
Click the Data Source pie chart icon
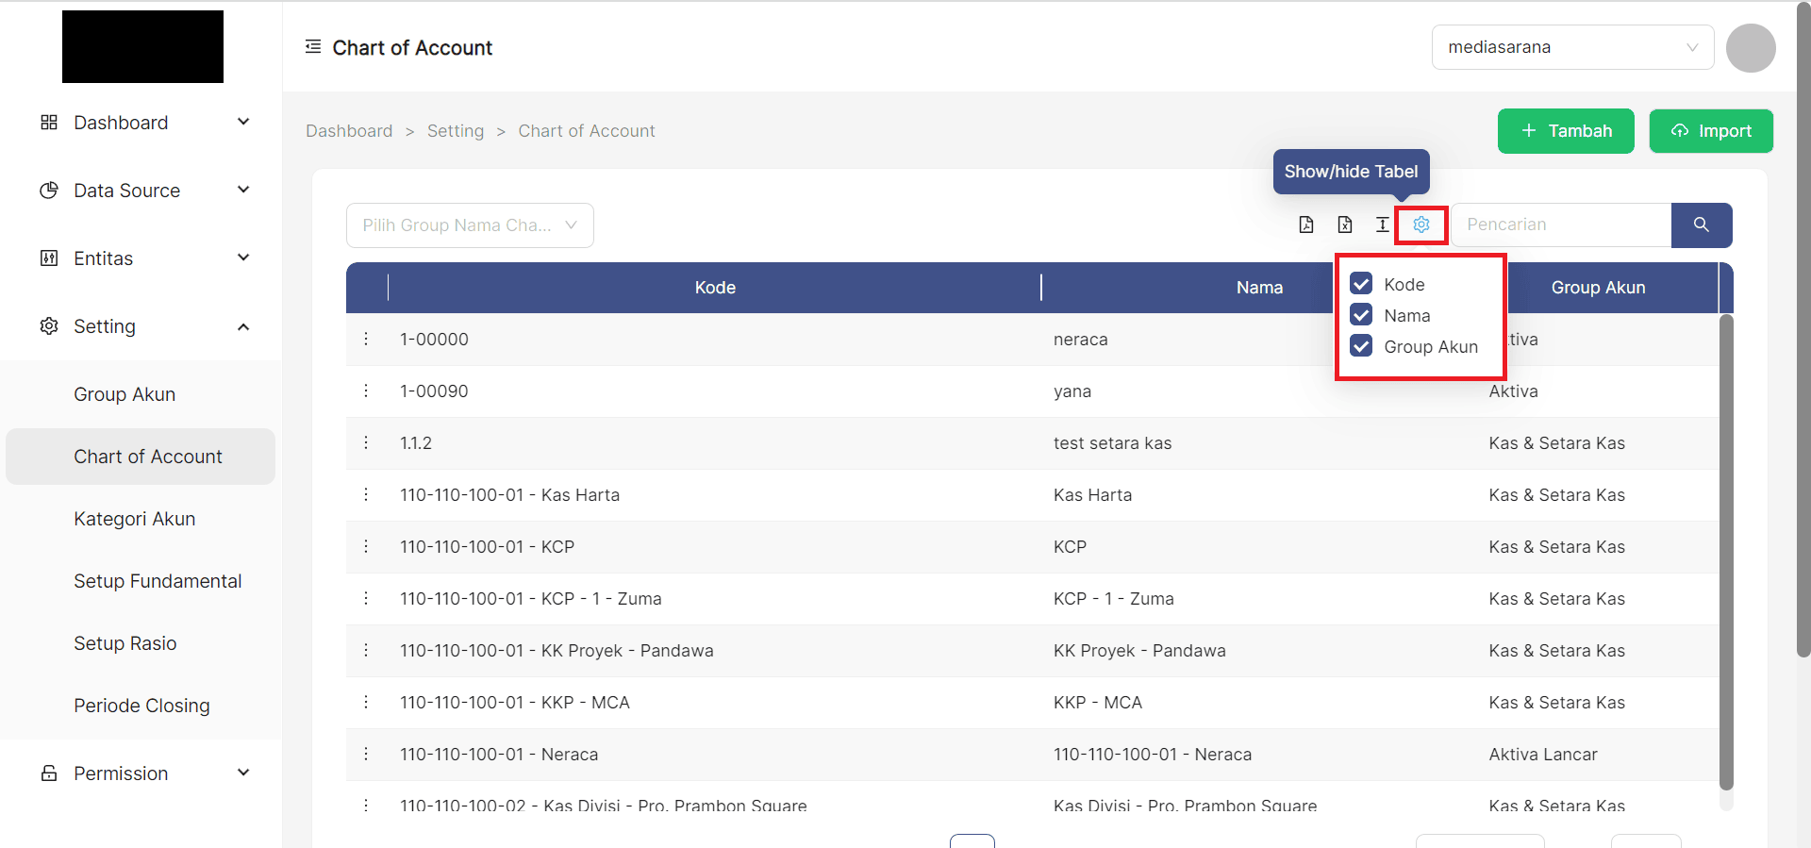coord(49,191)
